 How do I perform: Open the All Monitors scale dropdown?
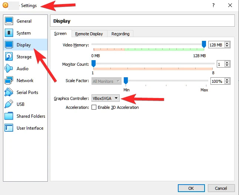[106, 81]
